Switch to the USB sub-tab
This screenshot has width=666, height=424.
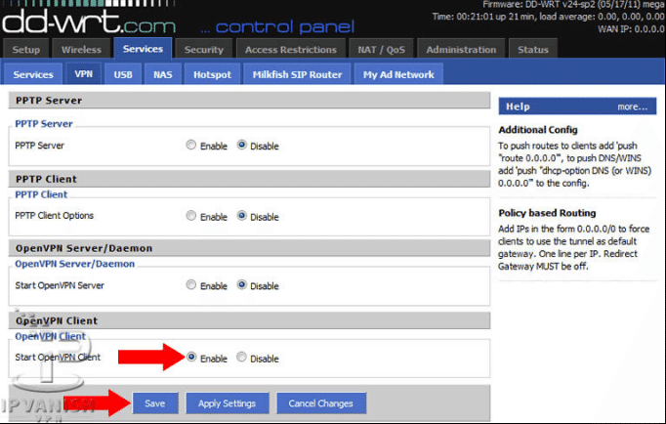(123, 74)
